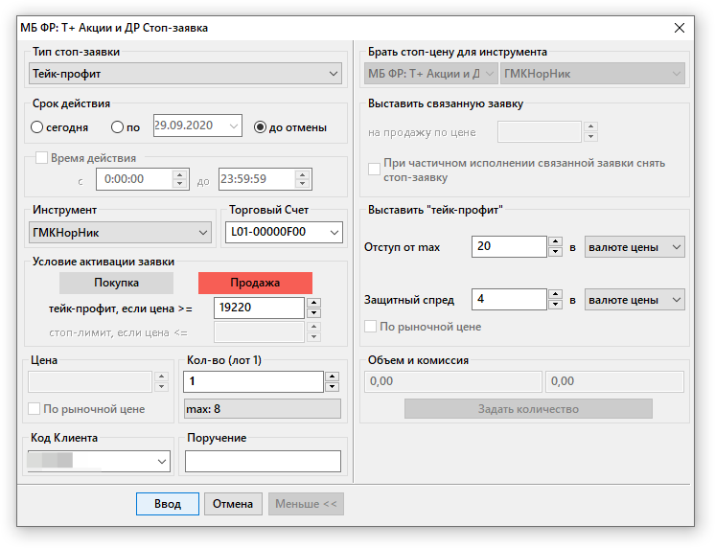Decrease the lot quantity by one
The height and width of the screenshot is (548, 715).
[x=332, y=387]
